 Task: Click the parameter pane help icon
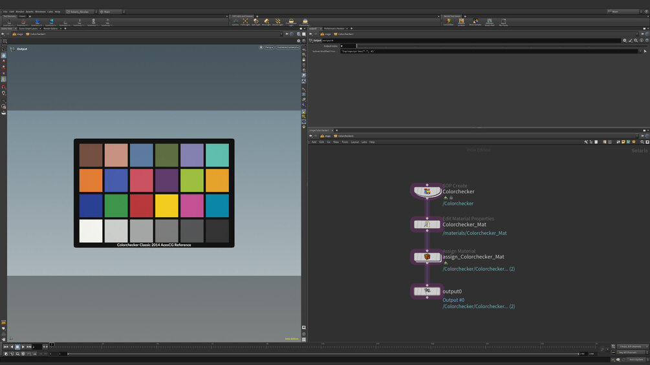click(x=647, y=41)
